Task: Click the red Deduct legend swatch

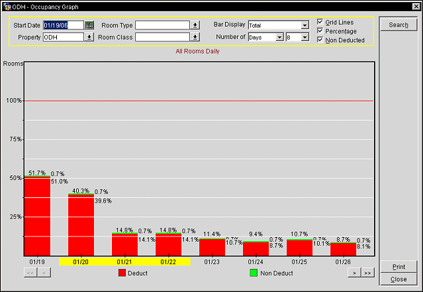Action: (121, 272)
